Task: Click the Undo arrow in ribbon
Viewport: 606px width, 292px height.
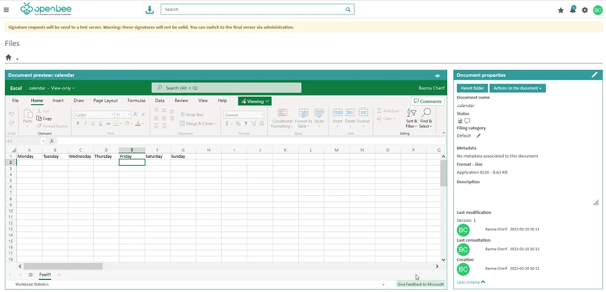Action: [11, 114]
